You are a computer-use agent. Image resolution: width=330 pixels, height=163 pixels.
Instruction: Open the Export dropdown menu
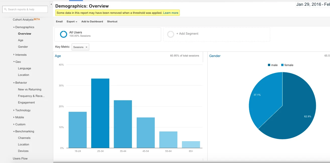point(72,22)
